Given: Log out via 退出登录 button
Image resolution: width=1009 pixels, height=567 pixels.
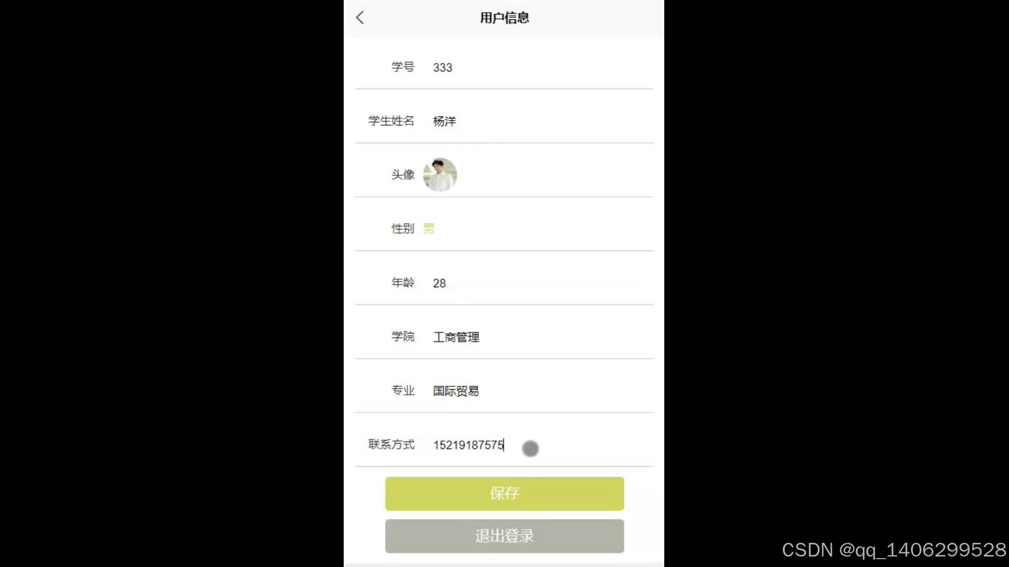Looking at the screenshot, I should point(504,536).
